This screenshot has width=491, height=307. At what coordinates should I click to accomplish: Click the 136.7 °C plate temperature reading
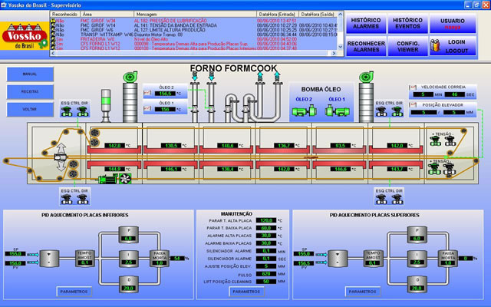[x=284, y=146]
